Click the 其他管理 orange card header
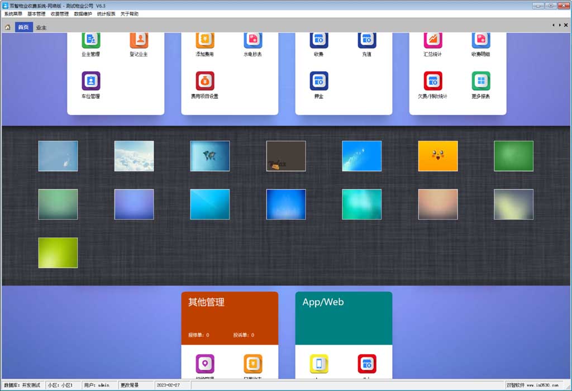 pyautogui.click(x=230, y=318)
